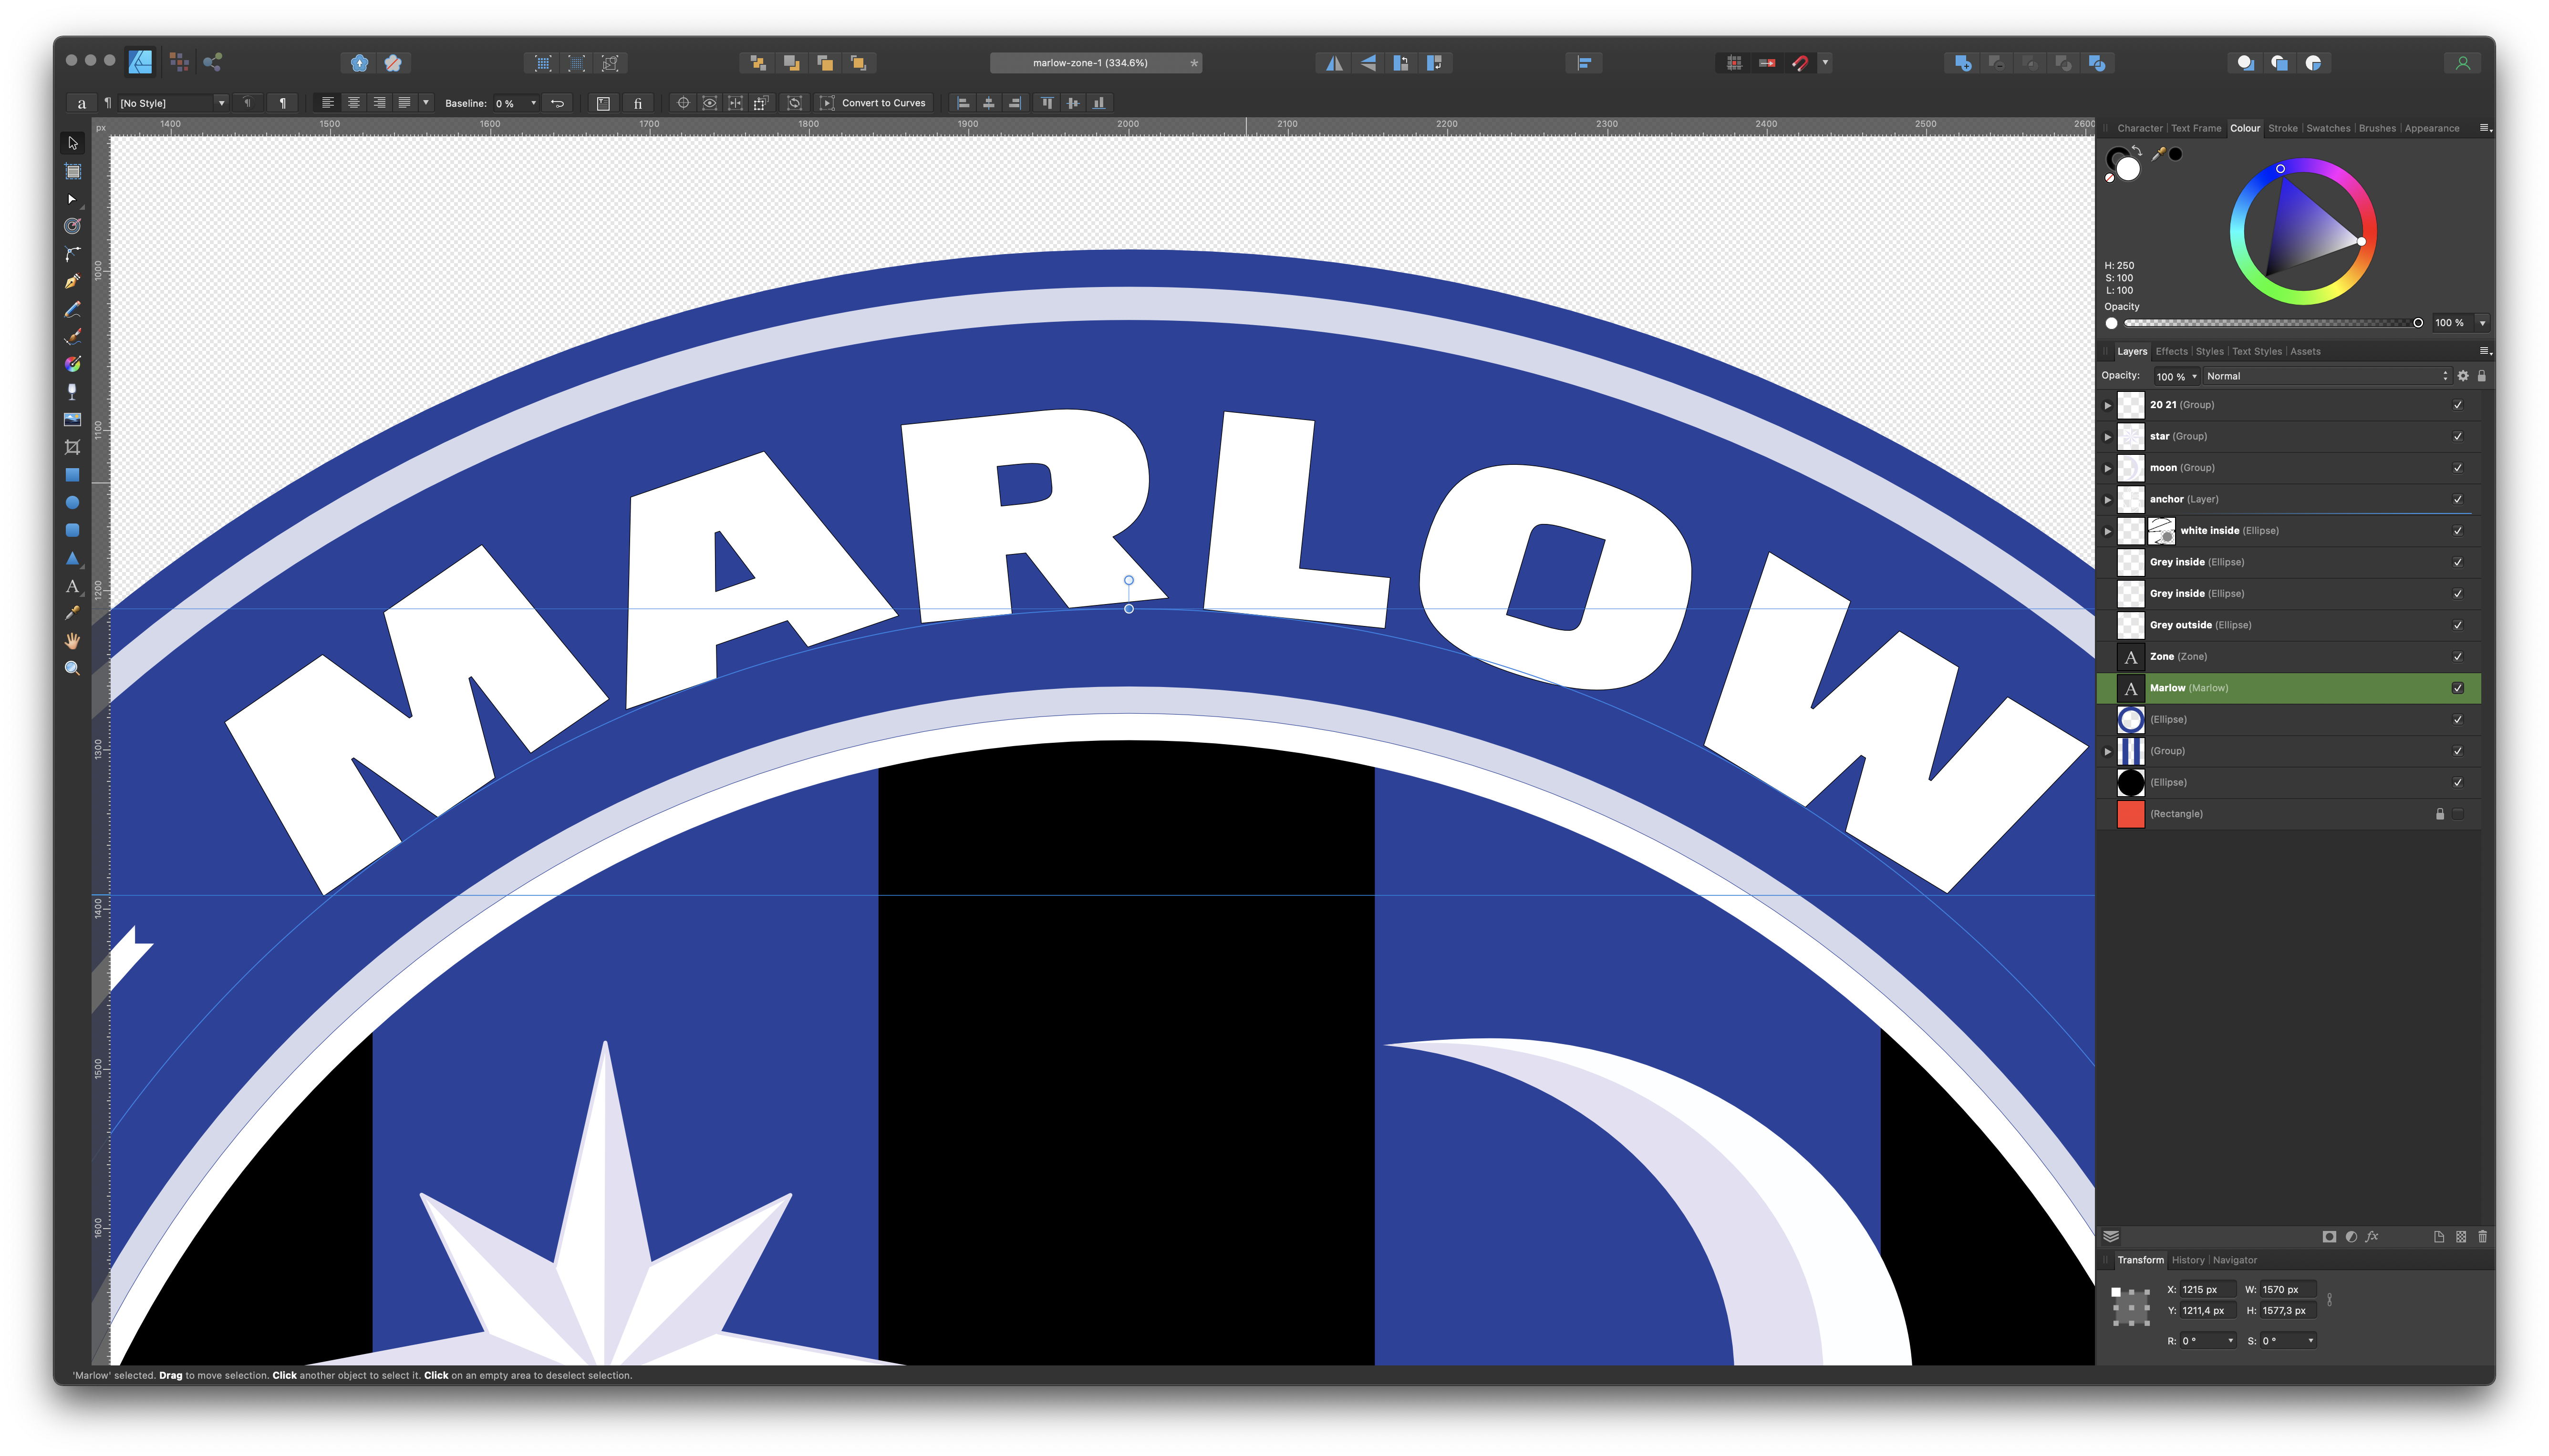This screenshot has height=1456, width=2549.
Task: Hide the Zone text layer
Action: tap(2458, 657)
